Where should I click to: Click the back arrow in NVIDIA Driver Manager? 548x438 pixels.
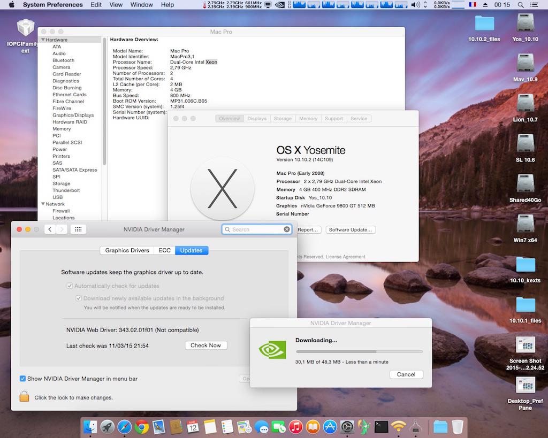tap(50, 229)
